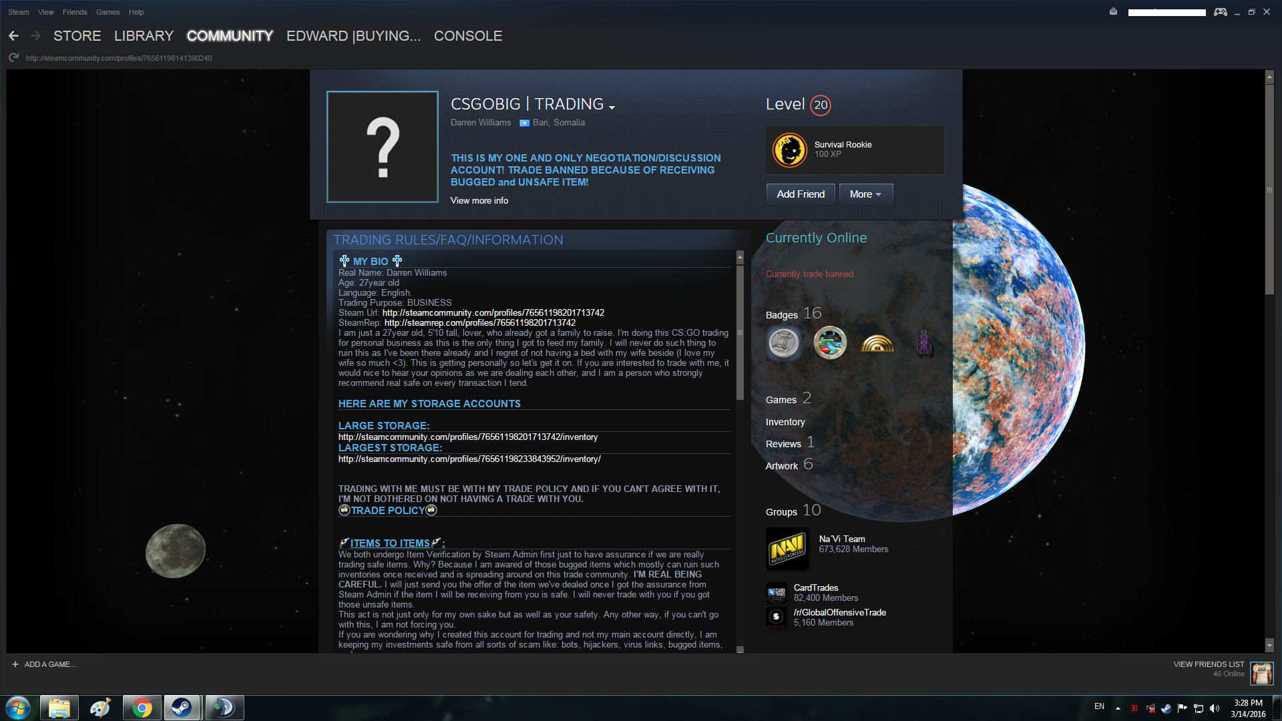Viewport: 1282px width, 721px height.
Task: Open Big Picture mode controller icon
Action: point(1220,12)
